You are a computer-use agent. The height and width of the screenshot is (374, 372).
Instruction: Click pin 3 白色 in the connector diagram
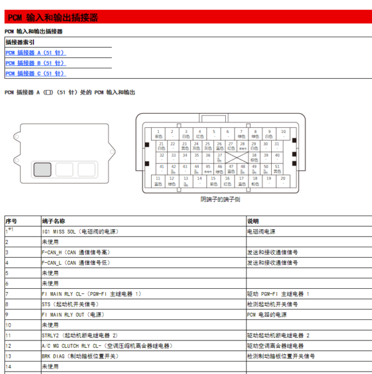[186, 134]
